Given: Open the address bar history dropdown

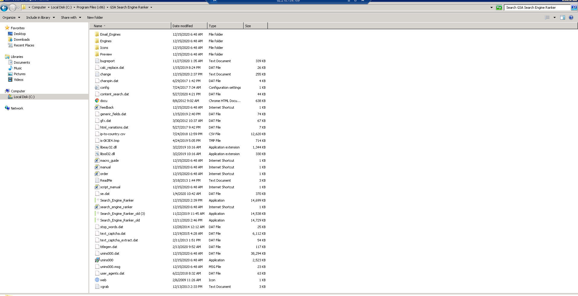Looking at the screenshot, I should [491, 8].
